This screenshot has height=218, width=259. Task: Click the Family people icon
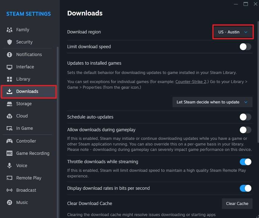click(x=9, y=30)
